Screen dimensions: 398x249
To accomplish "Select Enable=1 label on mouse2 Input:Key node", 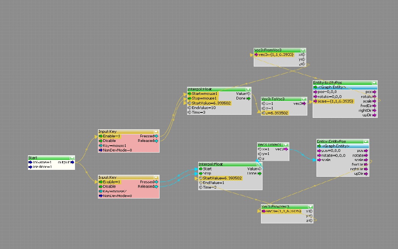I will pyautogui.click(x=111, y=182).
